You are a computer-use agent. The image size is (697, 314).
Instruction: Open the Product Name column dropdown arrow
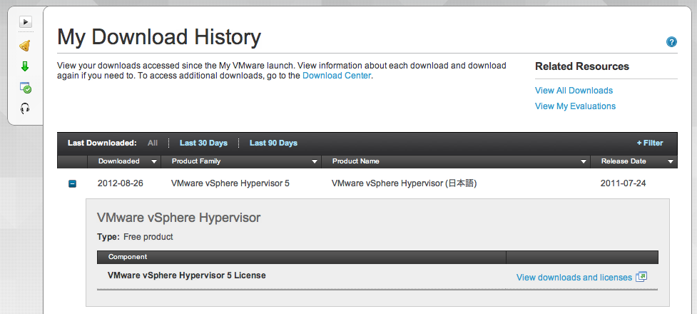coord(584,161)
